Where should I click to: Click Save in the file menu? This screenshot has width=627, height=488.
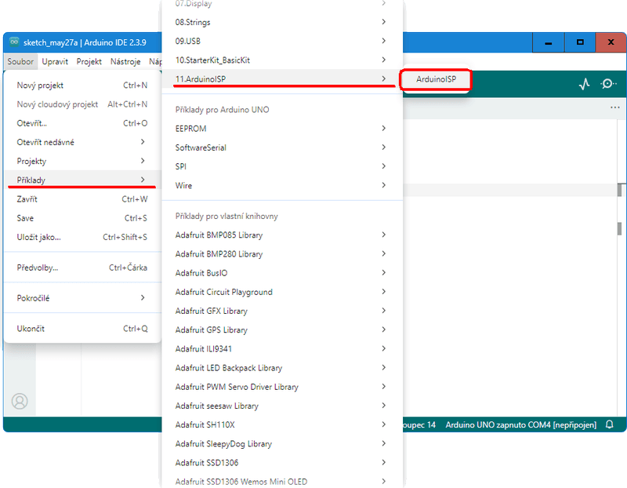[82, 218]
